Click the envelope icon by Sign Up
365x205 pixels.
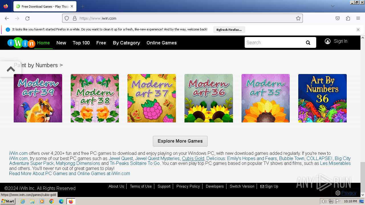tap(262, 186)
